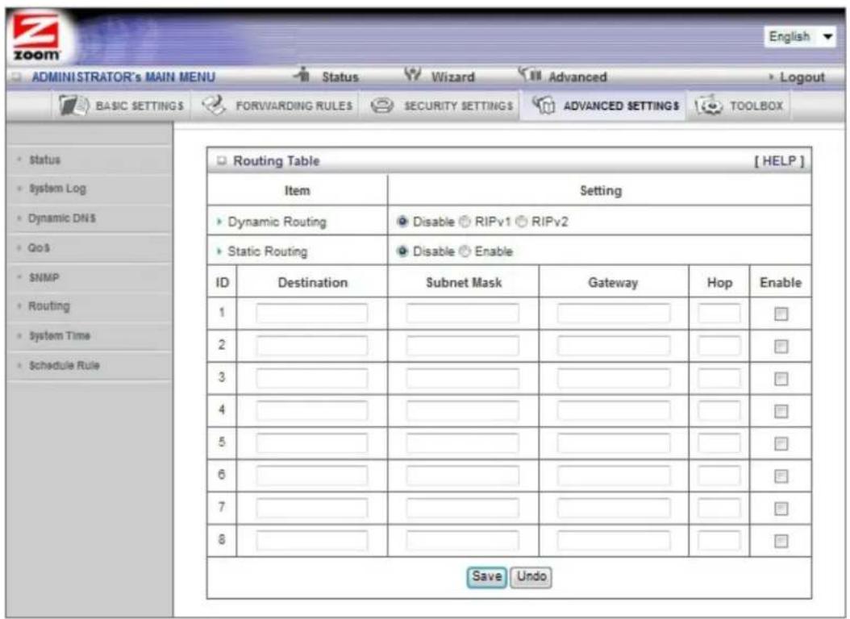Tick the Enable checkbox for route 1
Screen dimensions: 850x619
click(x=781, y=314)
